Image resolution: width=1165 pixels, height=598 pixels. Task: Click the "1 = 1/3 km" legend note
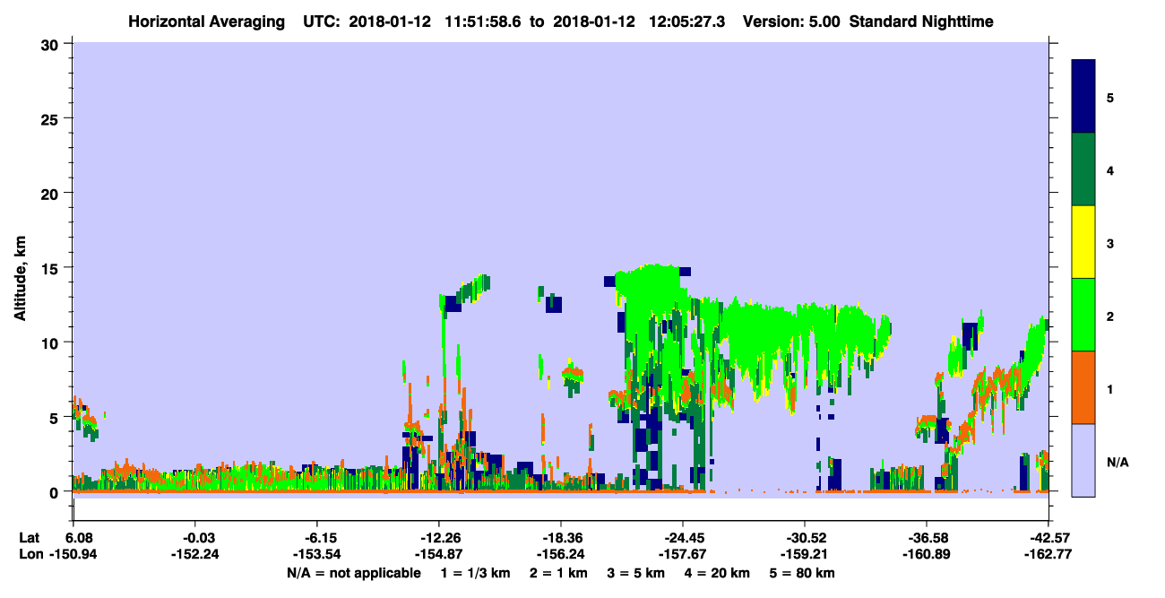click(476, 572)
